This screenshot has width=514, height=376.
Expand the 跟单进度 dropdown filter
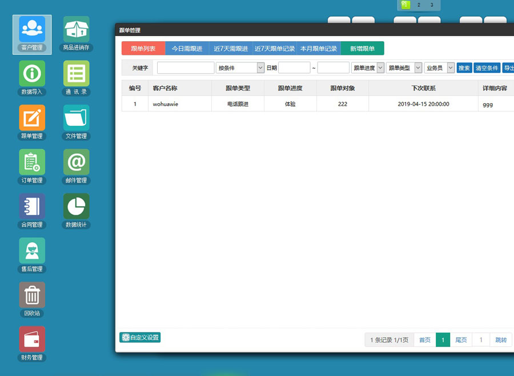(x=367, y=68)
